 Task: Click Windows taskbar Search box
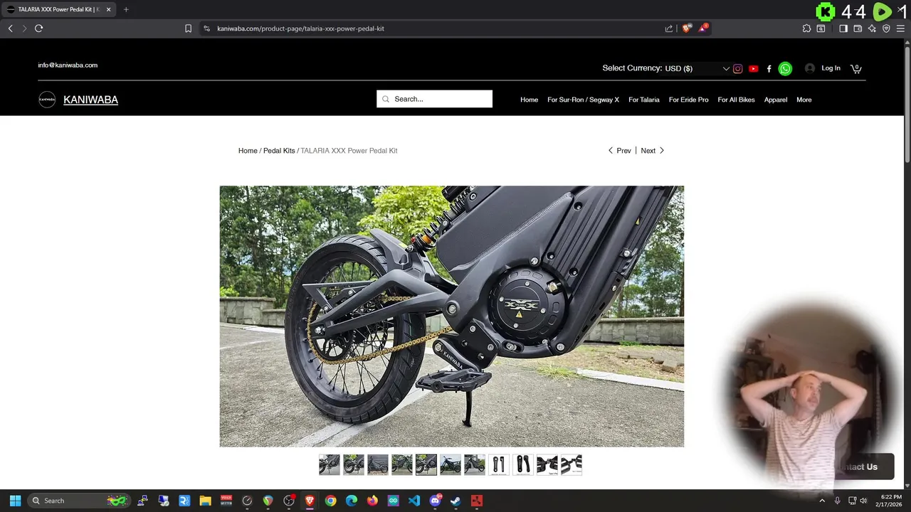(x=78, y=501)
